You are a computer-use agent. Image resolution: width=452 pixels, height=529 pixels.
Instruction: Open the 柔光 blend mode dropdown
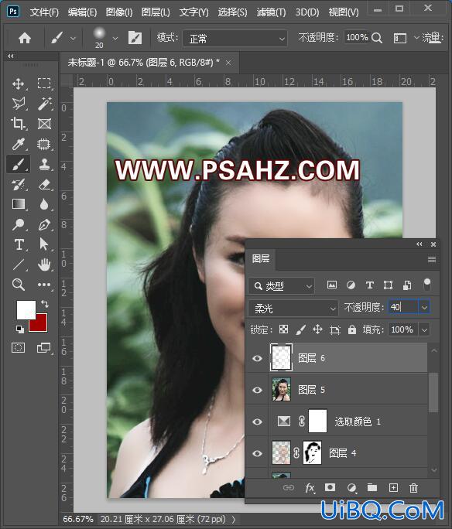click(x=293, y=308)
